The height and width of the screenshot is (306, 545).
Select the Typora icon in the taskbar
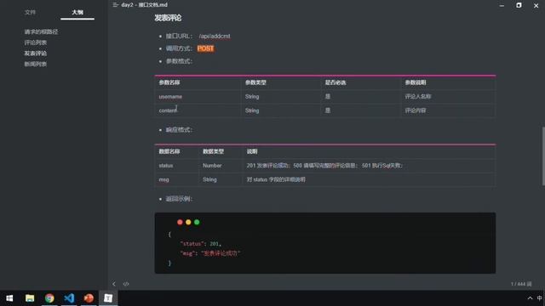108,298
